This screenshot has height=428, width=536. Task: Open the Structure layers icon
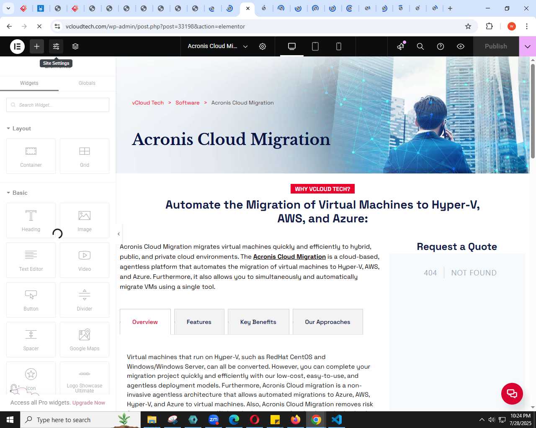(75, 46)
